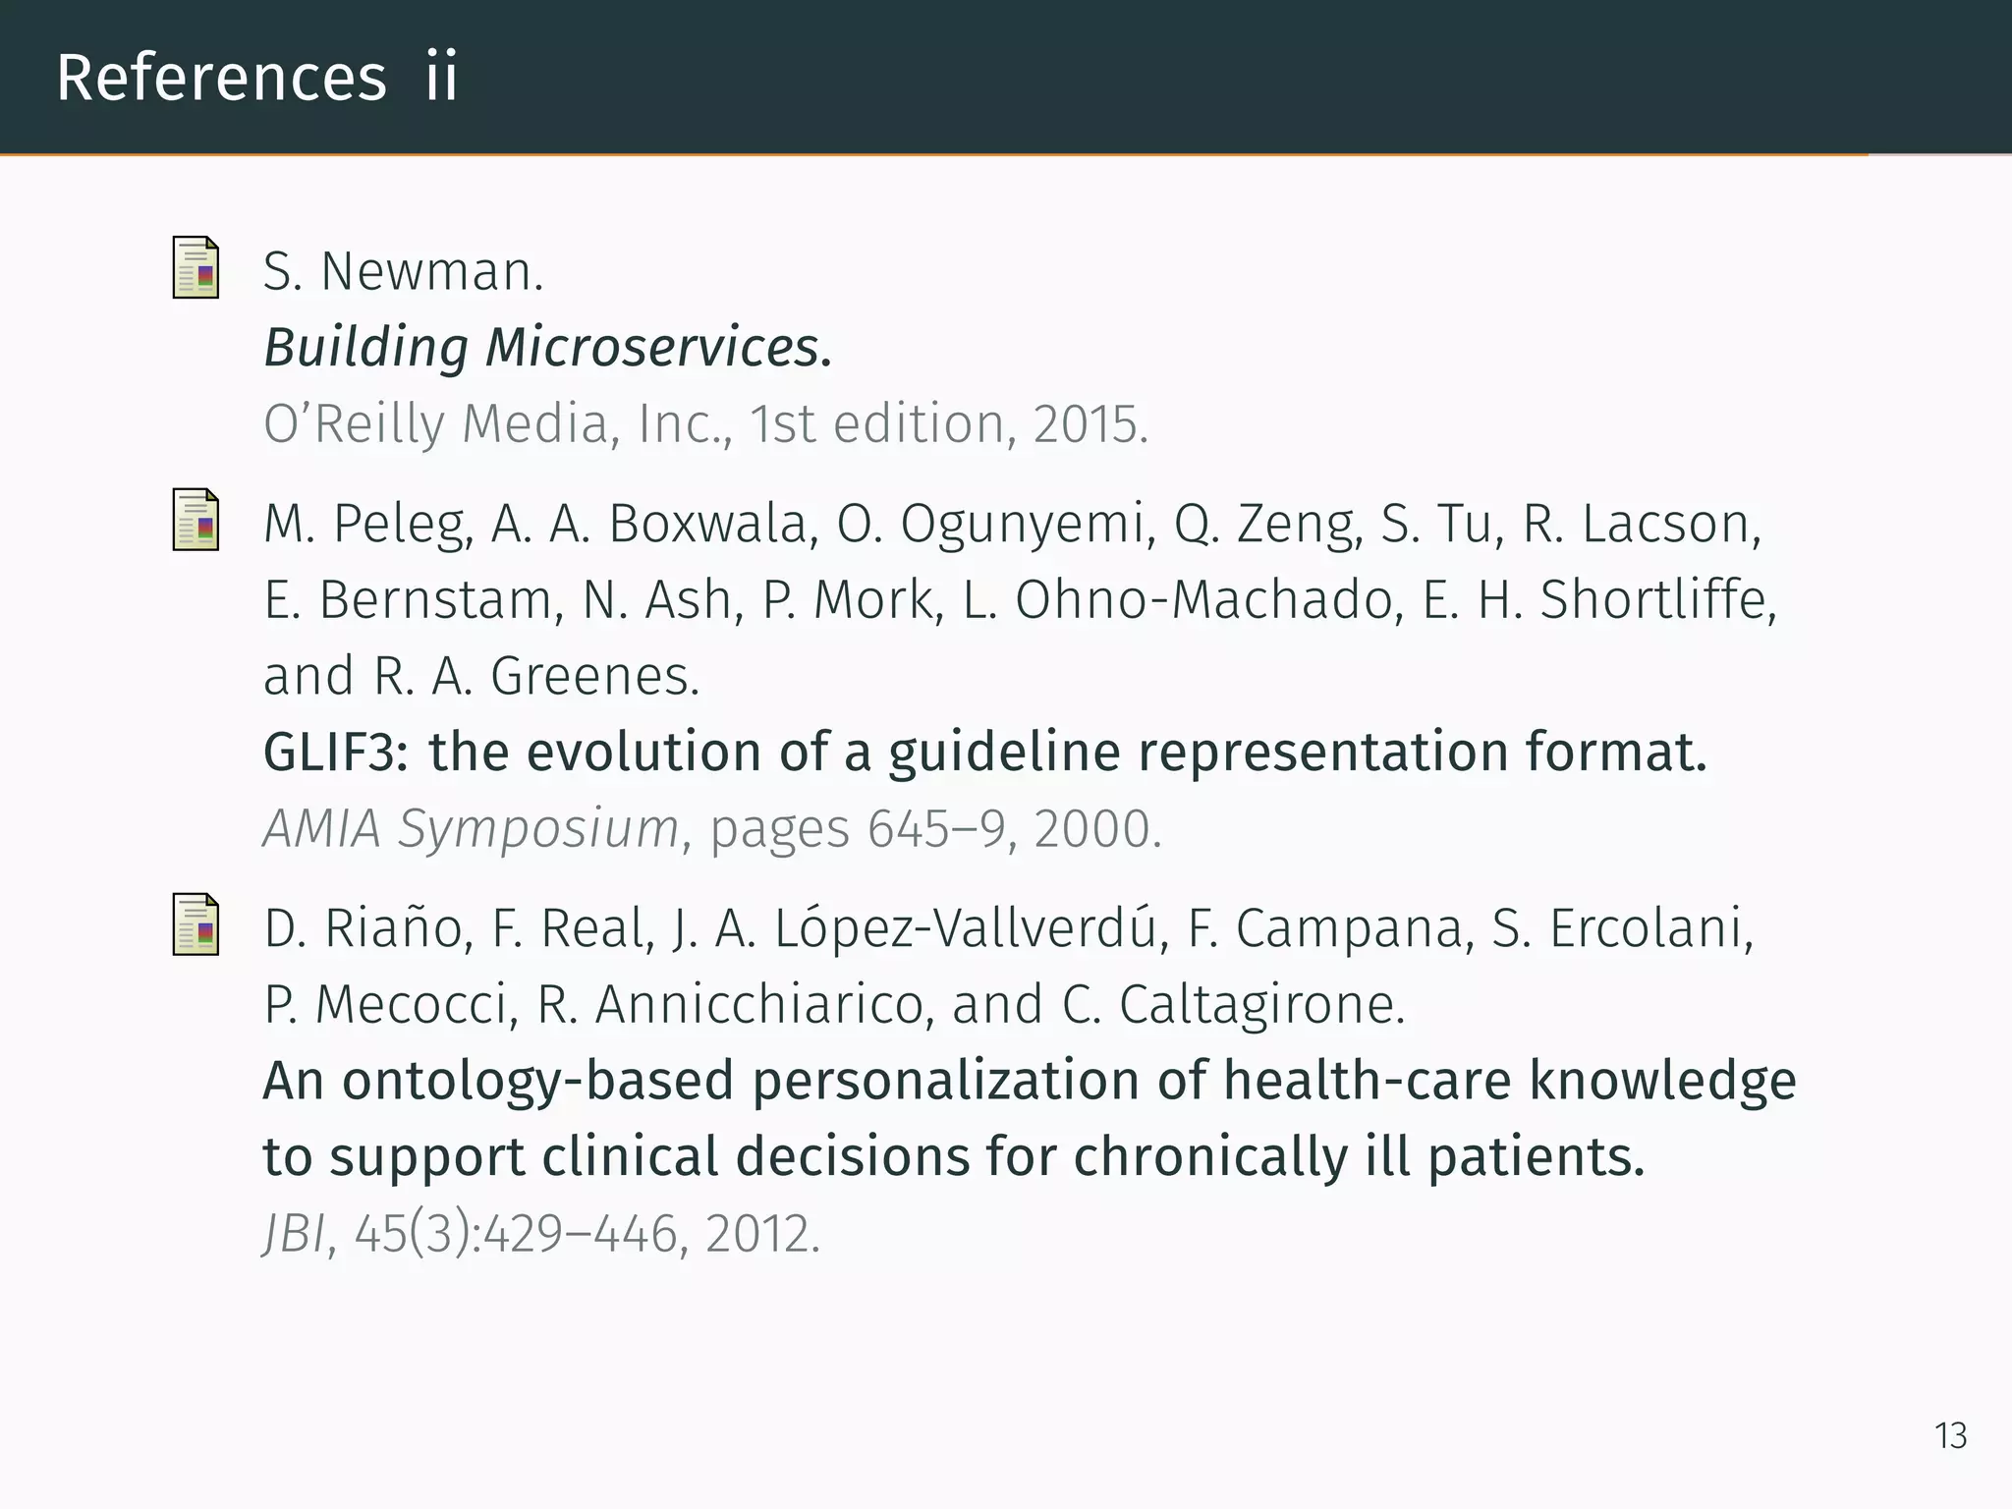Click the document icon beside M. Peleg
The height and width of the screenshot is (1509, 2012).
[196, 519]
